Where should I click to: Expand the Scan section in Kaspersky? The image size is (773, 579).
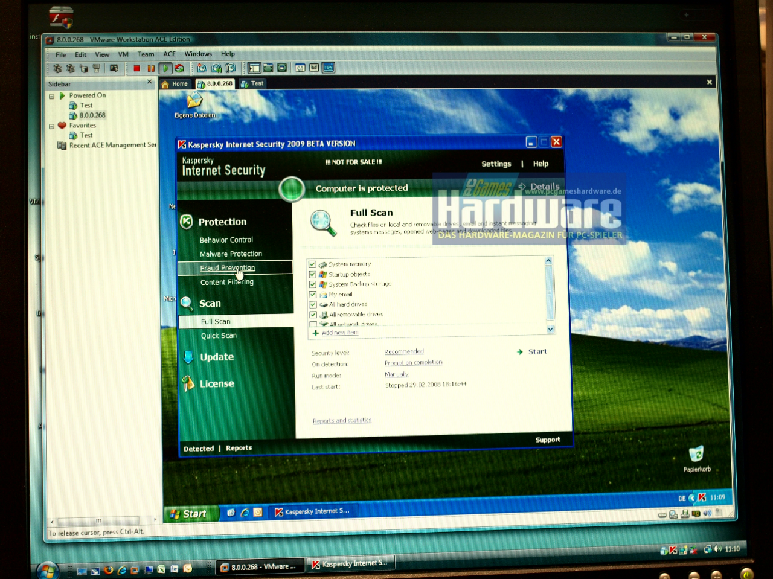point(210,304)
